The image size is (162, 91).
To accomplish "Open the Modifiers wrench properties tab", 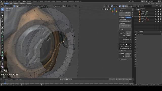I will (135, 55).
